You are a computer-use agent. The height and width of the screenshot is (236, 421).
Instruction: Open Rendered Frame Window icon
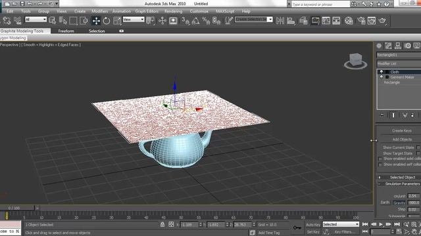(372, 20)
